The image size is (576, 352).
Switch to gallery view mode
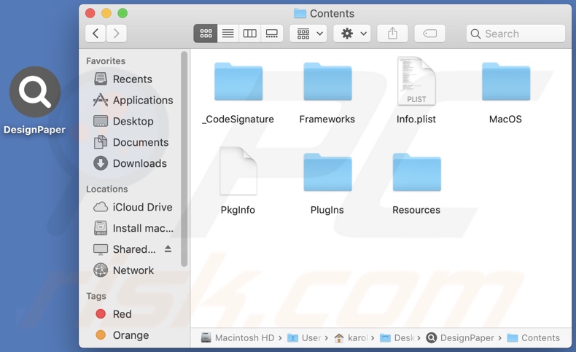272,34
